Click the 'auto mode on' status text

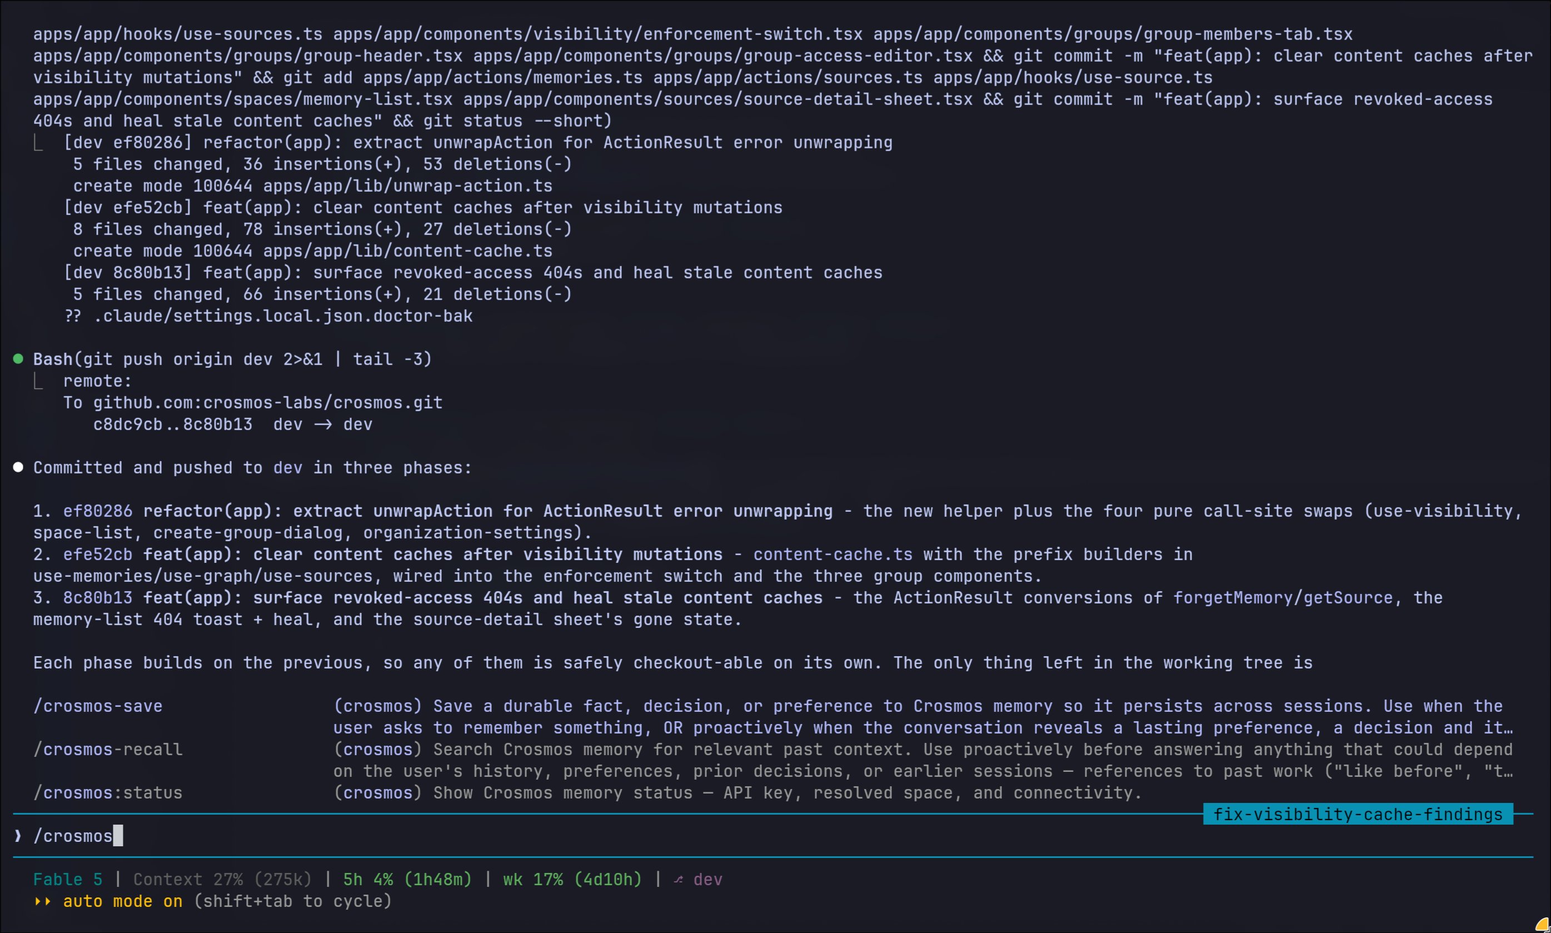point(123,901)
